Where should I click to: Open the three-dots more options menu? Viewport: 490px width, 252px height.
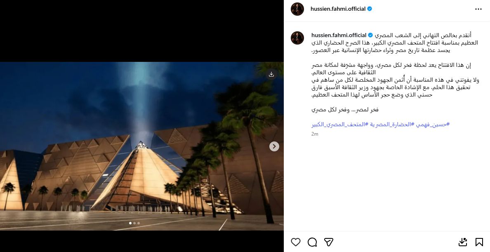tap(478, 9)
